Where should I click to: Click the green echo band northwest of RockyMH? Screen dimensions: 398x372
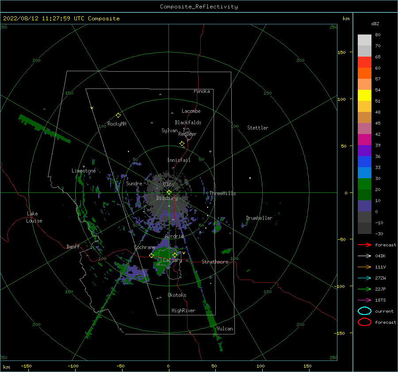[x=44, y=129]
